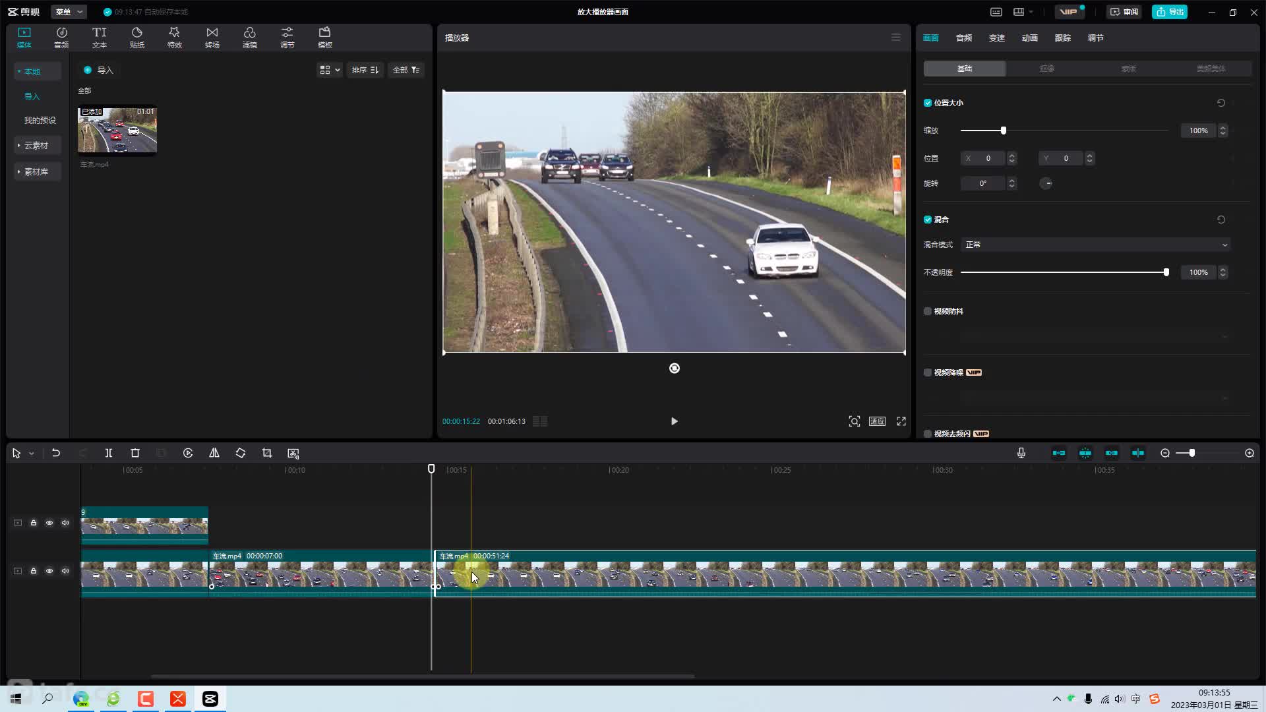Screen dimensions: 1266x712
Task: Mute the upper track speaker icon
Action: (65, 523)
